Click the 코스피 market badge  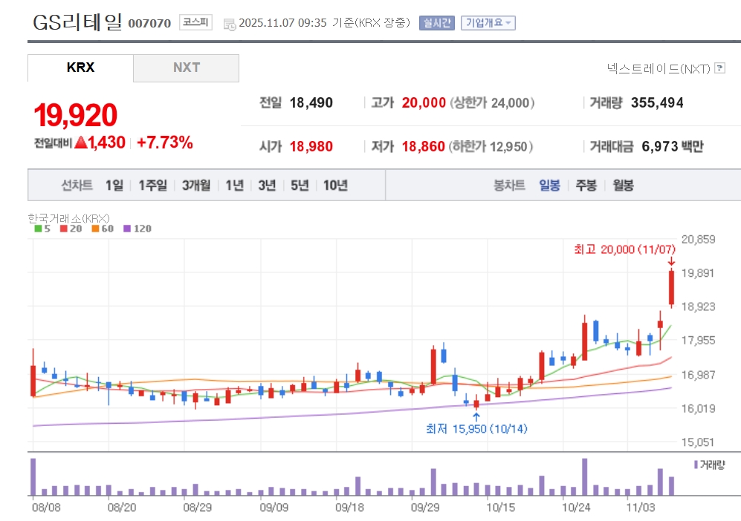[195, 23]
